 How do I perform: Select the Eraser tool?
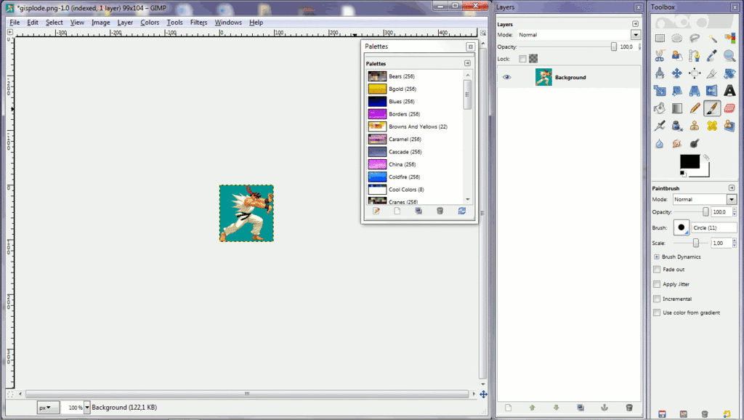730,108
